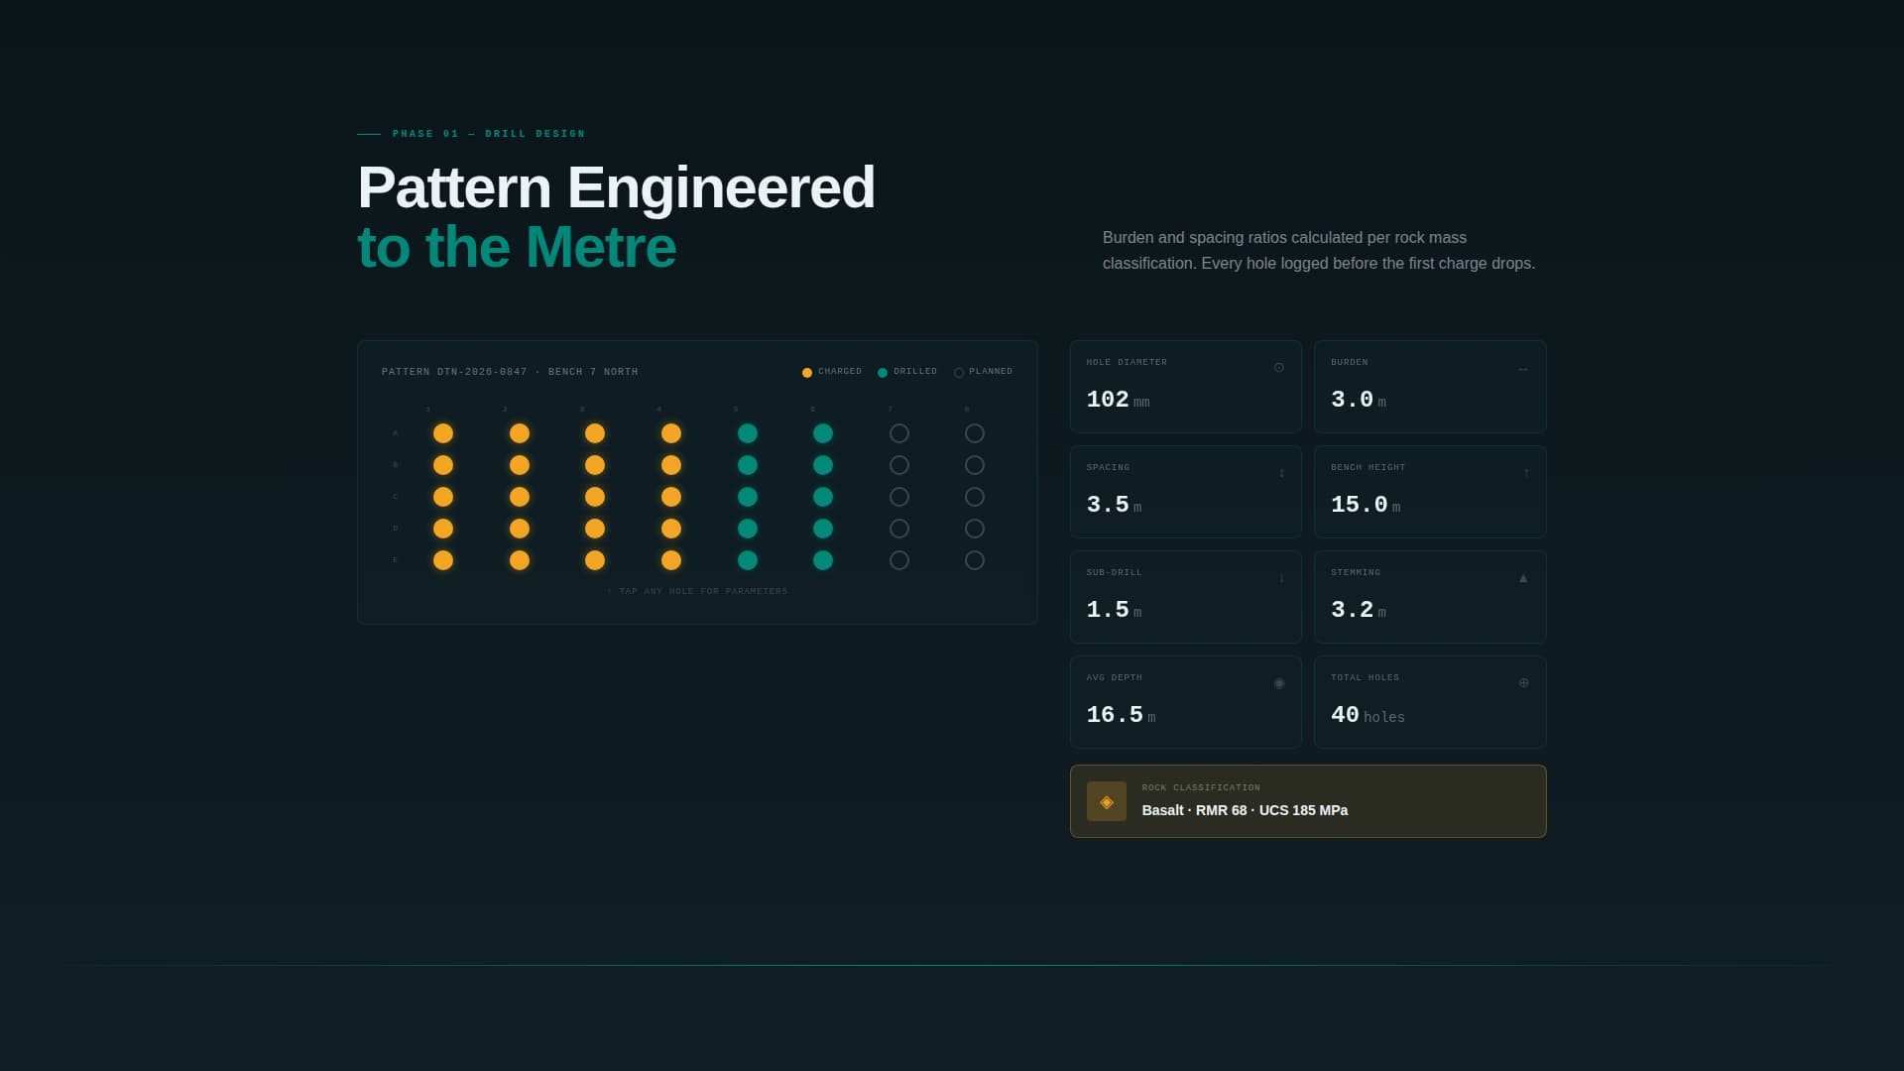Image resolution: width=1904 pixels, height=1071 pixels.
Task: Click the Stemming triangle icon
Action: pos(1523,578)
